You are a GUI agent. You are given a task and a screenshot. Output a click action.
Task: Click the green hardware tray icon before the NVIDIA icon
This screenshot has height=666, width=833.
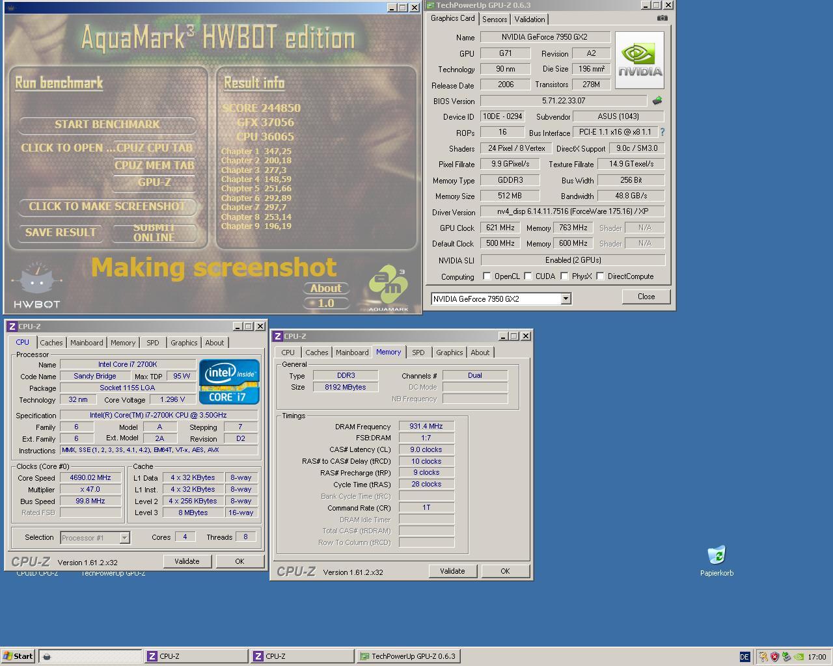pyautogui.click(x=786, y=657)
